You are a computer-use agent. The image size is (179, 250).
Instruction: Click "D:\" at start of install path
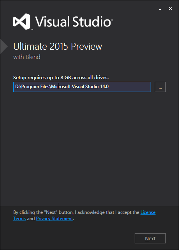[x=17, y=87]
